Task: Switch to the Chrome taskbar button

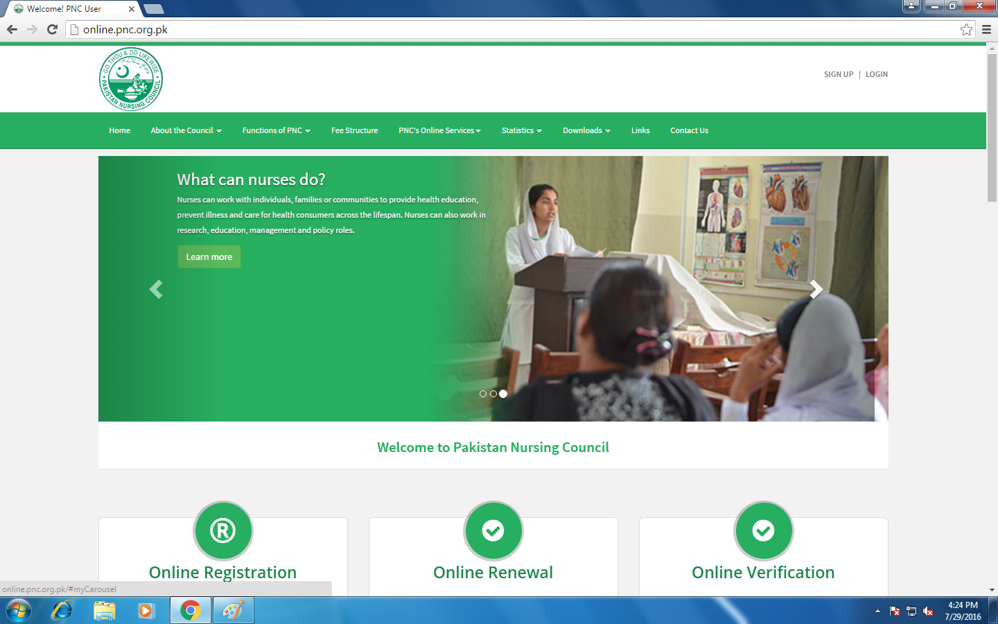Action: [191, 611]
